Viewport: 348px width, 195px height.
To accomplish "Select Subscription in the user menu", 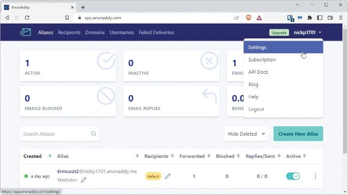I will 283,60.
